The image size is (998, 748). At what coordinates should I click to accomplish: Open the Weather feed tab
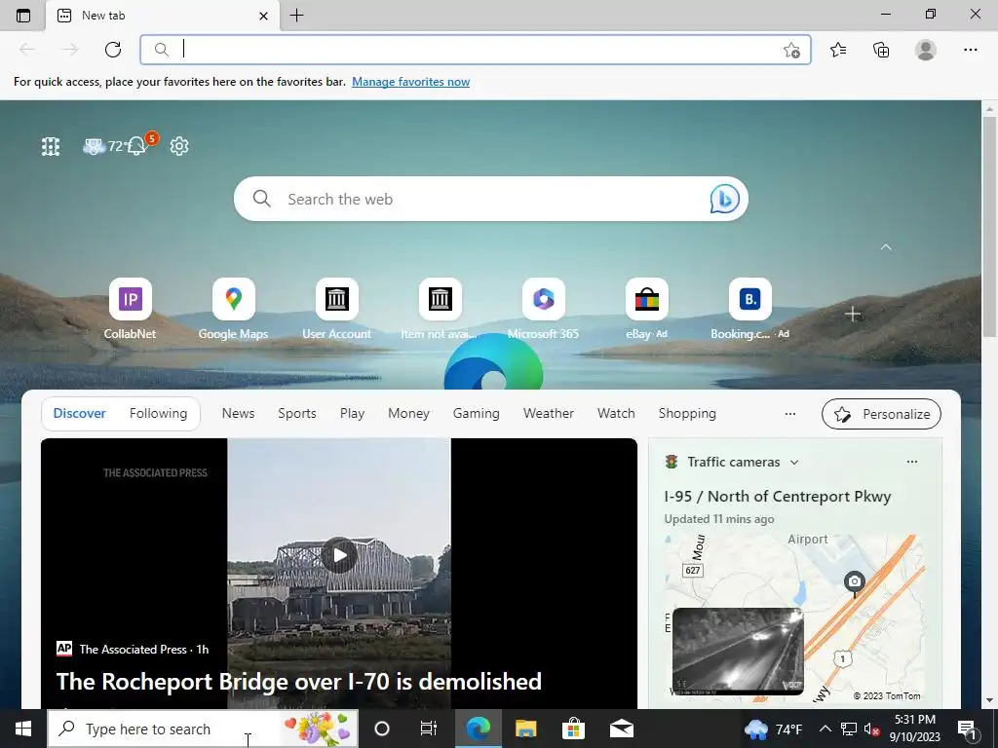(x=549, y=413)
